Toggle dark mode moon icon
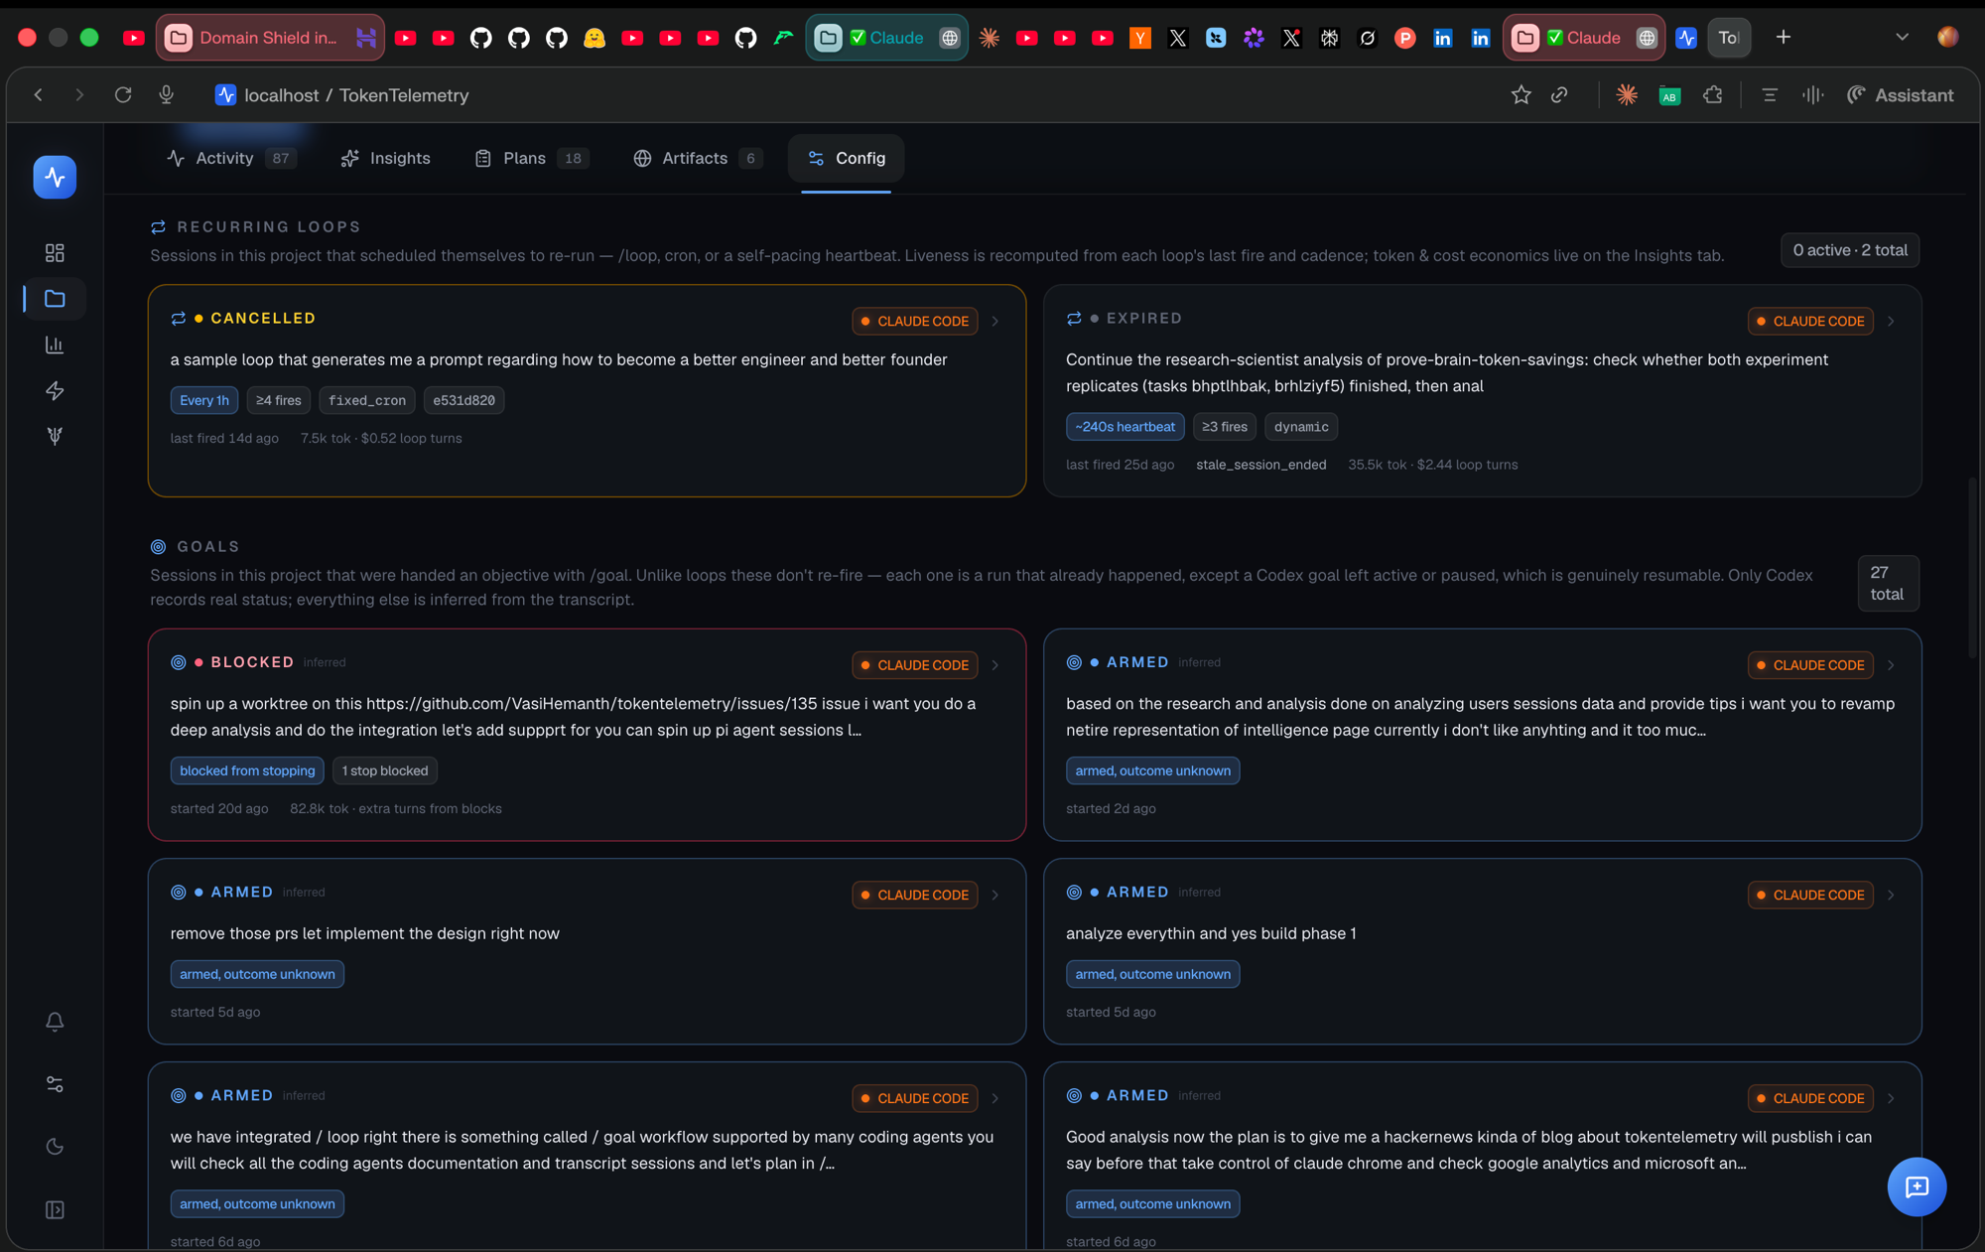 click(x=55, y=1147)
